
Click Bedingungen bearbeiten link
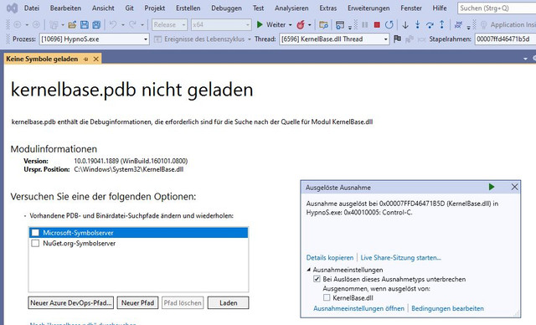447,308
